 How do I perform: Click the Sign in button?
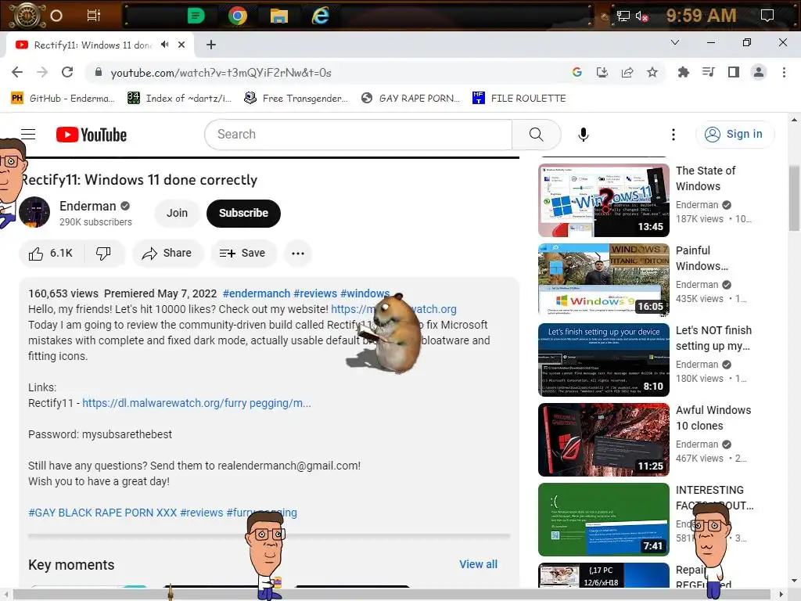735,135
